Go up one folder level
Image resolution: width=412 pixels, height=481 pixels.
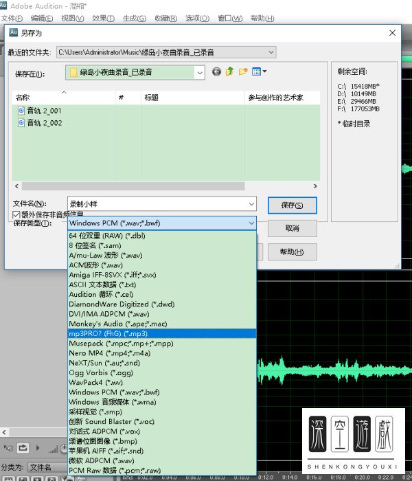[229, 71]
